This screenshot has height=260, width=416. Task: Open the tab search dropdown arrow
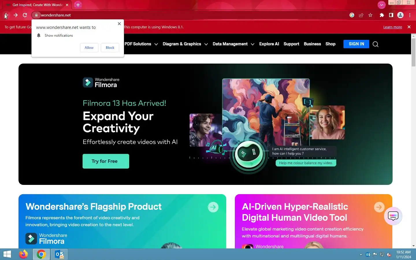coord(382,5)
